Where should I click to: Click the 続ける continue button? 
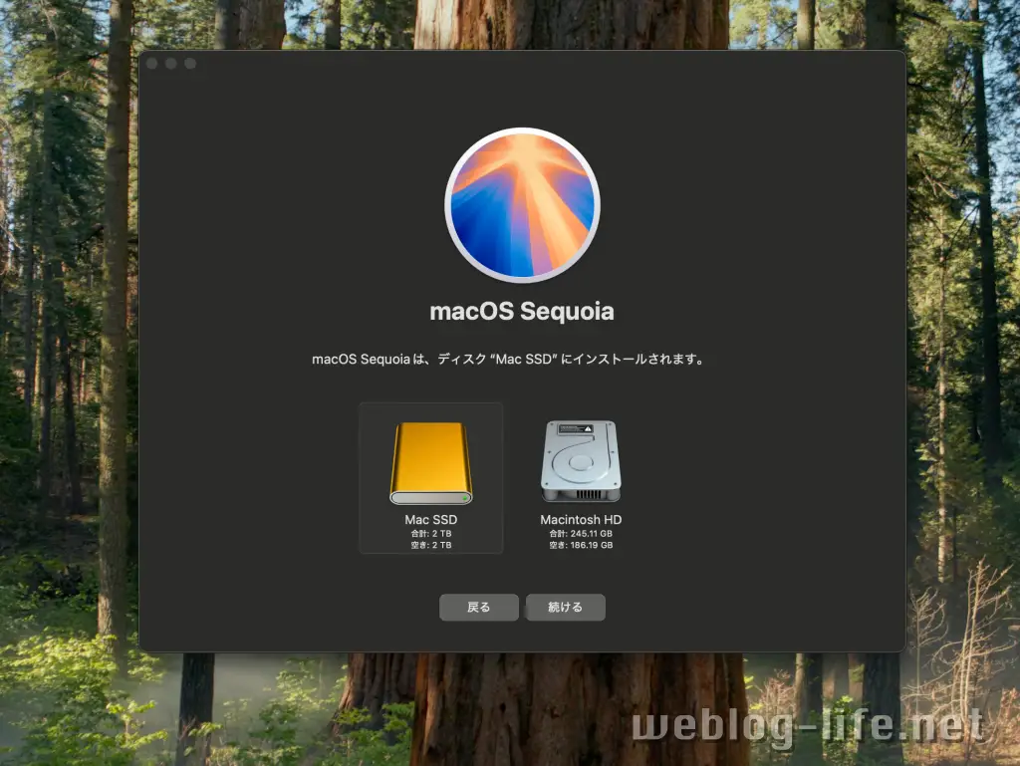pos(566,608)
